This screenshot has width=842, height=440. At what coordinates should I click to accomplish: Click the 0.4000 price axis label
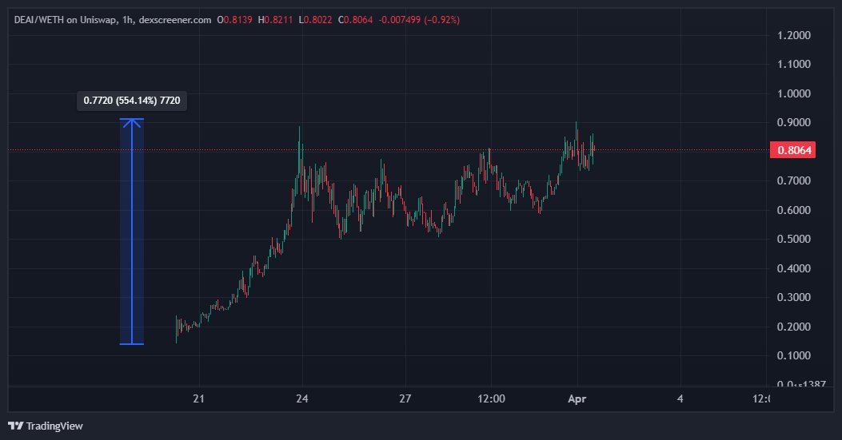pos(794,268)
